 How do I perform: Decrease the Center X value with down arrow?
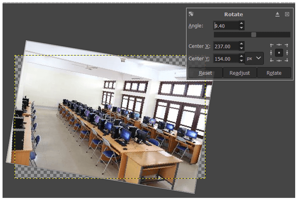pyautogui.click(x=241, y=48)
